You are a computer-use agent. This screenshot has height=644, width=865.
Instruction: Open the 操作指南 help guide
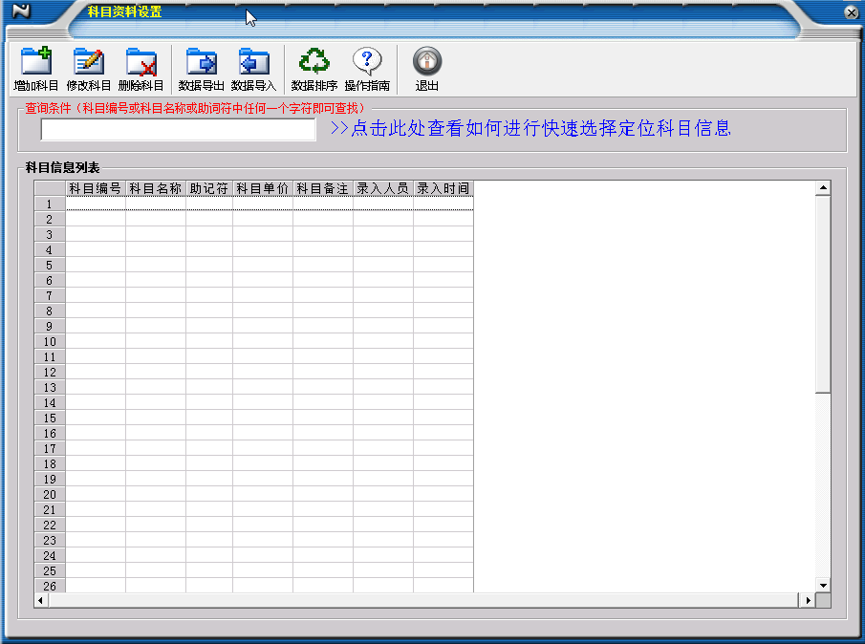pos(367,69)
